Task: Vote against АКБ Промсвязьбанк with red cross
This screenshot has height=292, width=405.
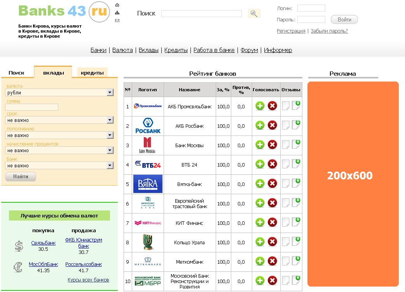Action: 272,106
